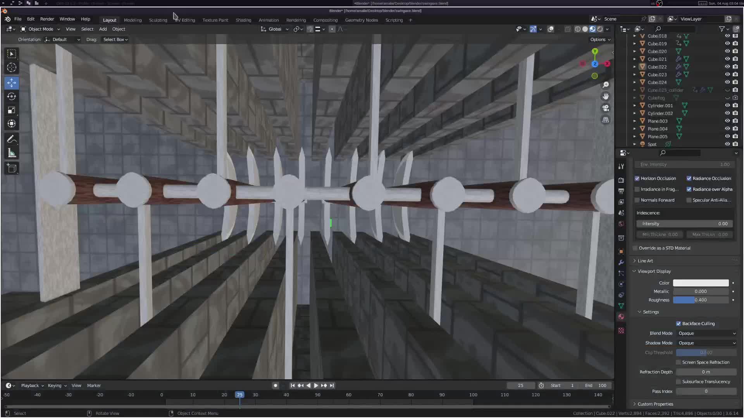Screen dimensions: 744x418
Task: Open the Render menu
Action: [47, 19]
